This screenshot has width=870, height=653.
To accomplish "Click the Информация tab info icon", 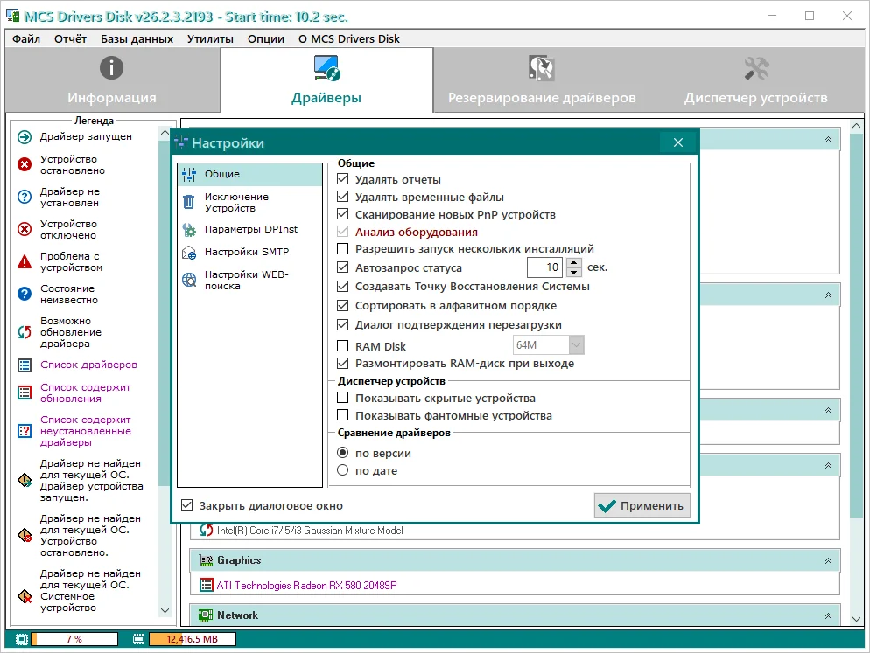I will (x=111, y=68).
